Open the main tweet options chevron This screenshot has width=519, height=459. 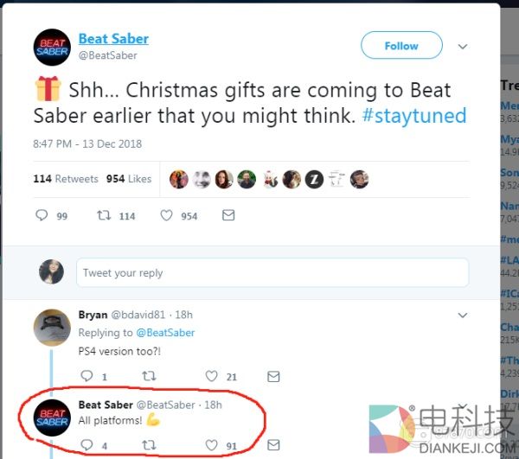(463, 47)
